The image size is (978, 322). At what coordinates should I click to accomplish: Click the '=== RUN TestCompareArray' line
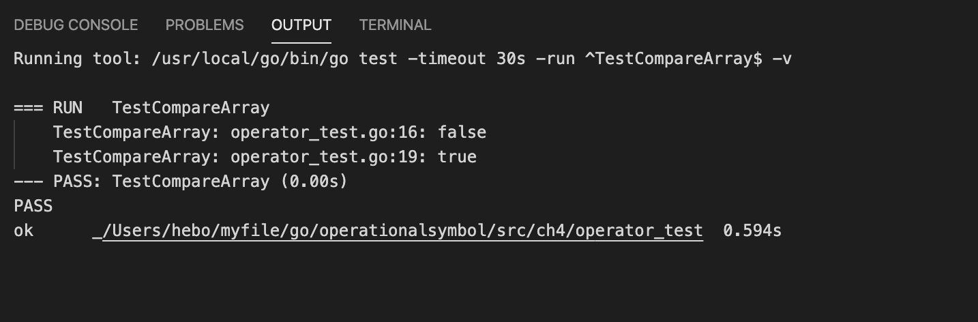(x=142, y=108)
